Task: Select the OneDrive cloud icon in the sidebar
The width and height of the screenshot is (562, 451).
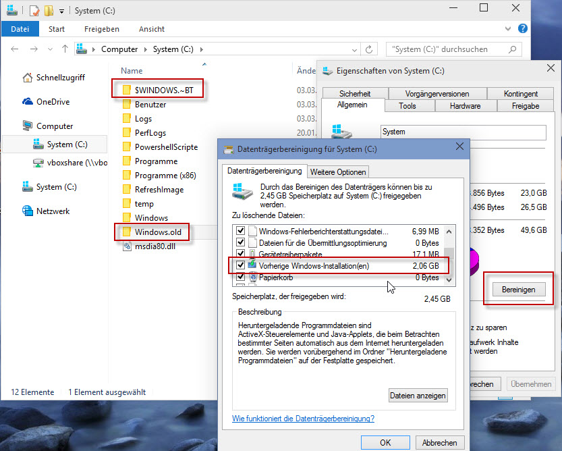Action: pos(28,102)
